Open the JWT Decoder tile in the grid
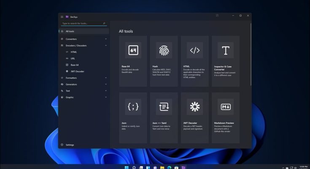310x169 pixels. 194,117
